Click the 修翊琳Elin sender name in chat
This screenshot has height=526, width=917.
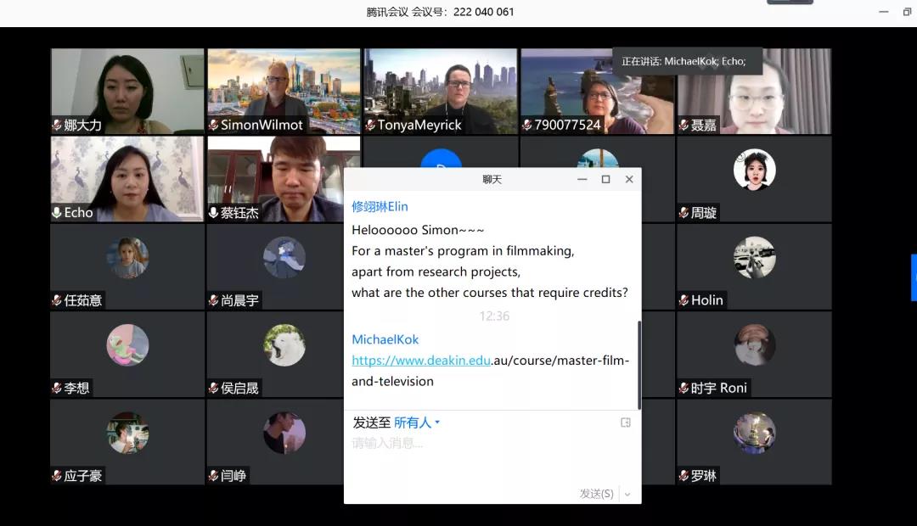(380, 207)
